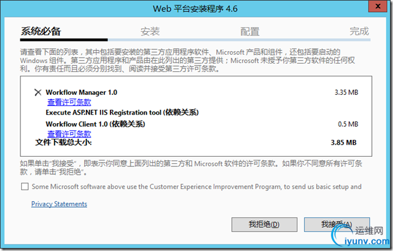The image size is (393, 251).
Task: Accept terms with the 我接受(A) button
Action: [x=337, y=225]
